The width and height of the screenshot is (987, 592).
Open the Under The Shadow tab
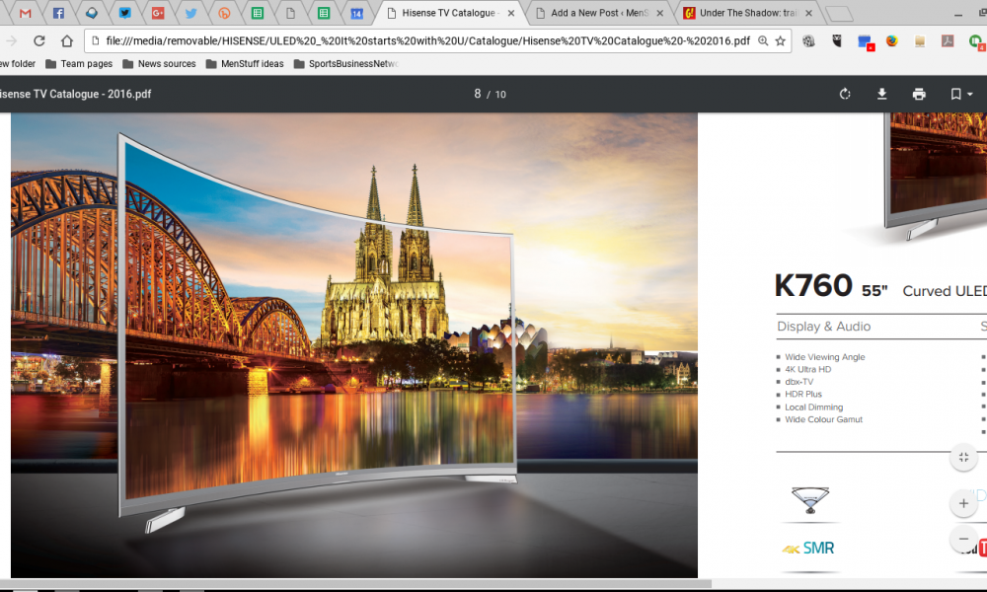tap(750, 14)
